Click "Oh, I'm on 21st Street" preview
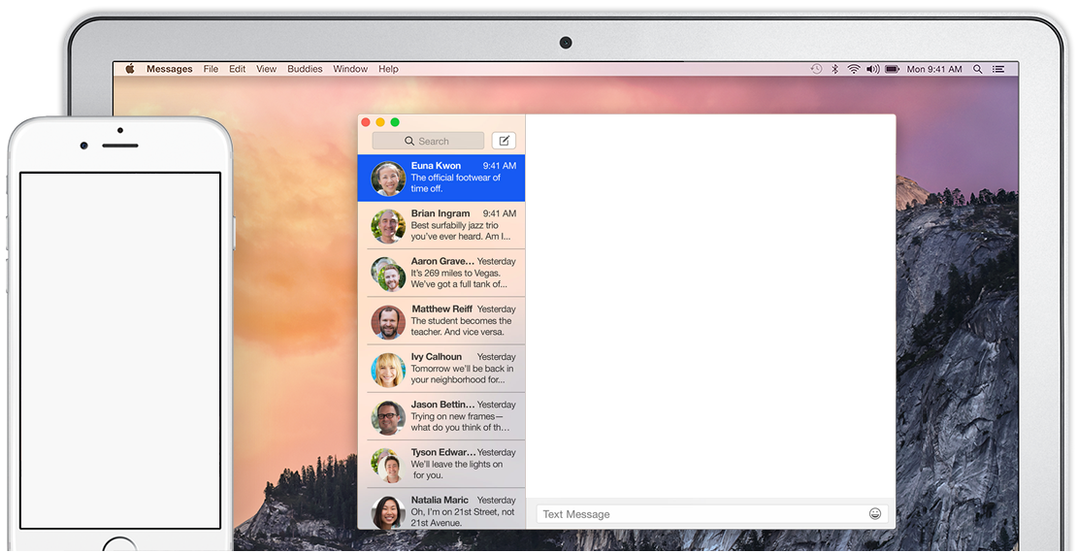 [x=463, y=517]
